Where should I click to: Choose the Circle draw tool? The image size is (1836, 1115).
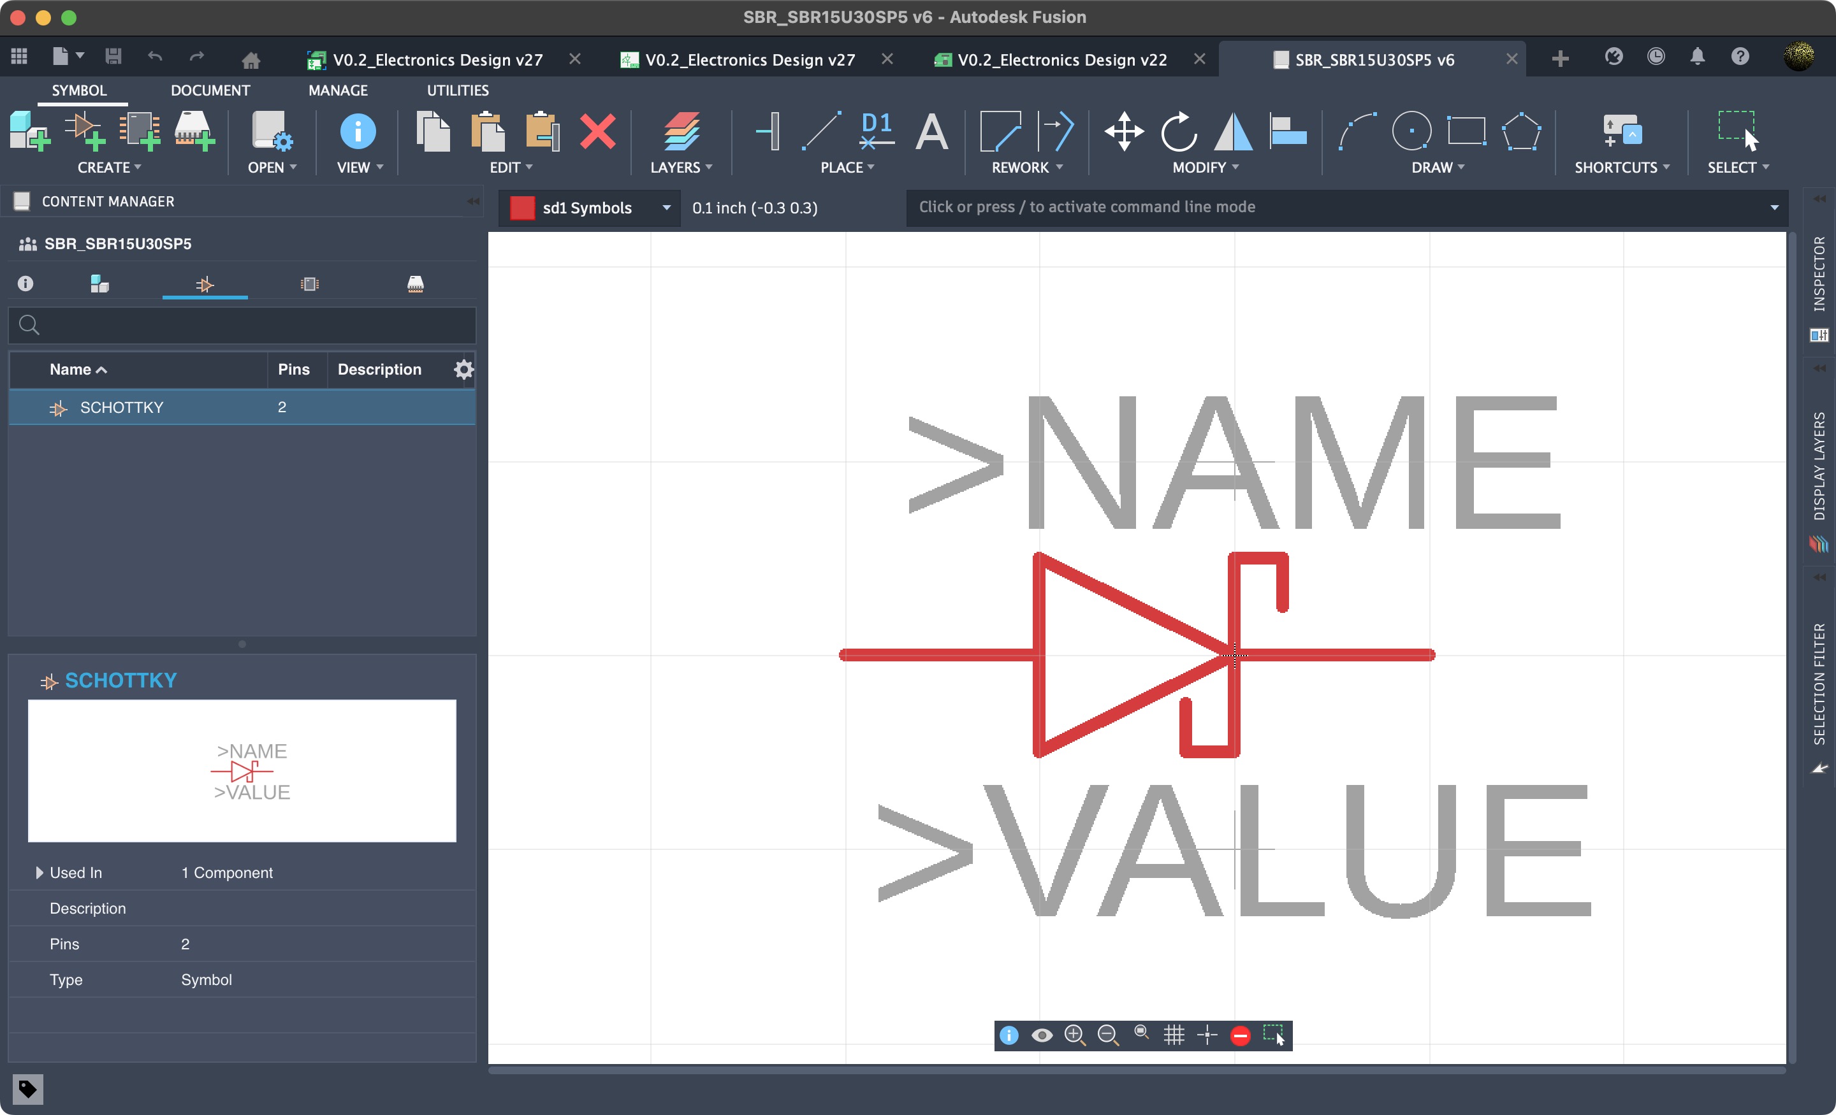point(1411,132)
